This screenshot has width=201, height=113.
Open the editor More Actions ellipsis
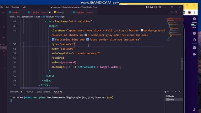pos(180,12)
